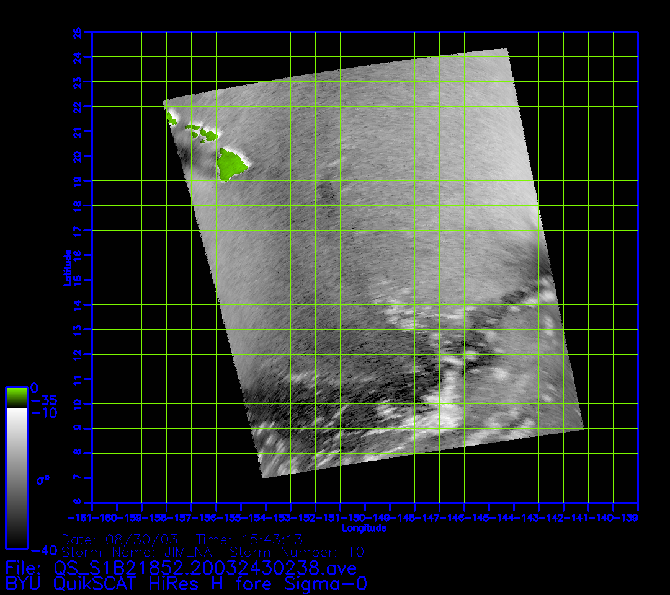Click the Latitude axis title

click(x=67, y=268)
